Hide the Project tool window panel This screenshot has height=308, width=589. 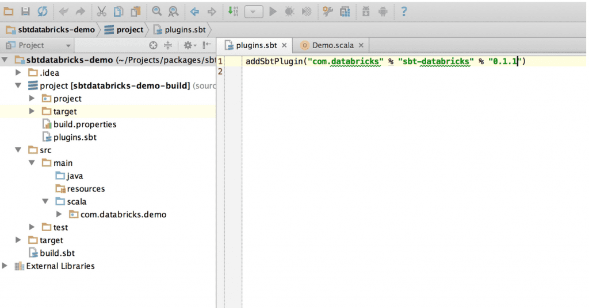point(207,45)
